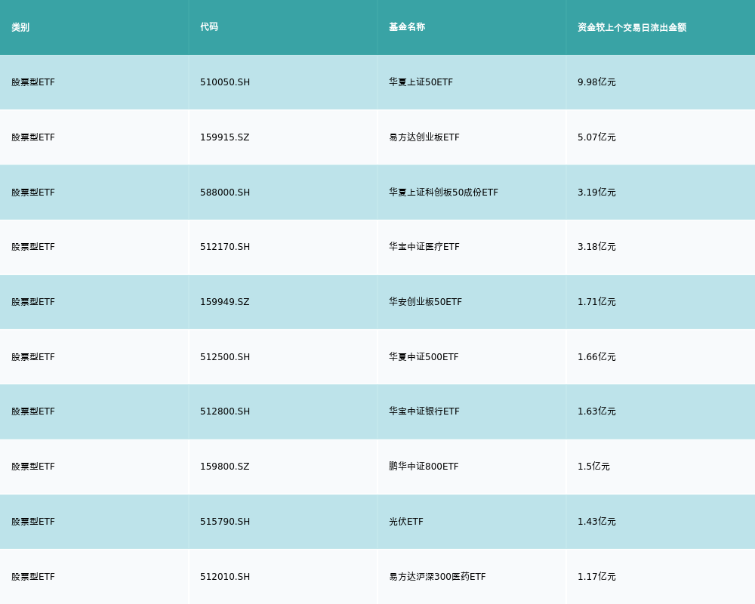755x604 pixels.
Task: Select outflow value 1.43亿元
Action: [x=596, y=522]
